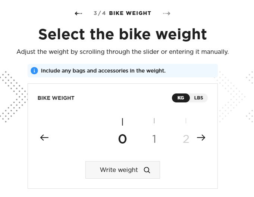Click the blue info icon
The width and height of the screenshot is (254, 197).
pyautogui.click(x=34, y=70)
